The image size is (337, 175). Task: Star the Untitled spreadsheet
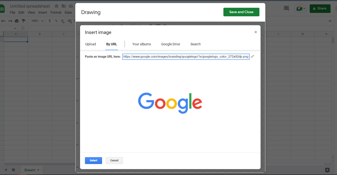(x=56, y=6)
